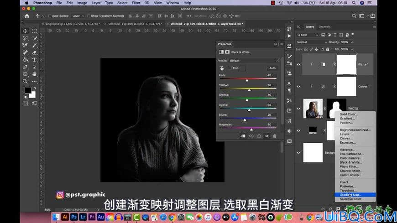
Task: Open the Image menu
Action: 82,3
